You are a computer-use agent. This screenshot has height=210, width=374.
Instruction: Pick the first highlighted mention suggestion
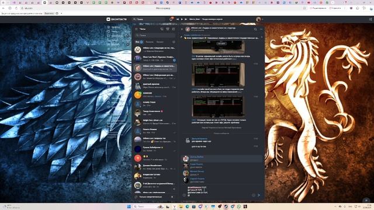coord(222,159)
